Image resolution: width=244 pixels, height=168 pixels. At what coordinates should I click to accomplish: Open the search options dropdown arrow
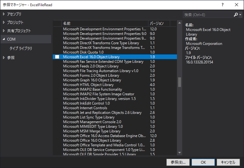(x=240, y=15)
